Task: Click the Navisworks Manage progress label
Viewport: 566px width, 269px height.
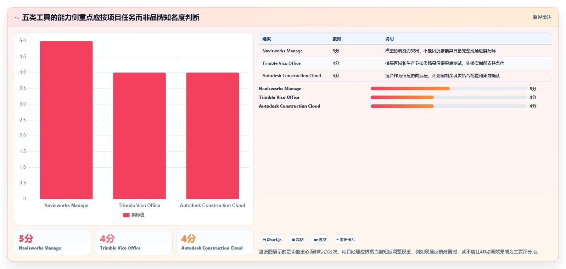Action: [x=280, y=89]
